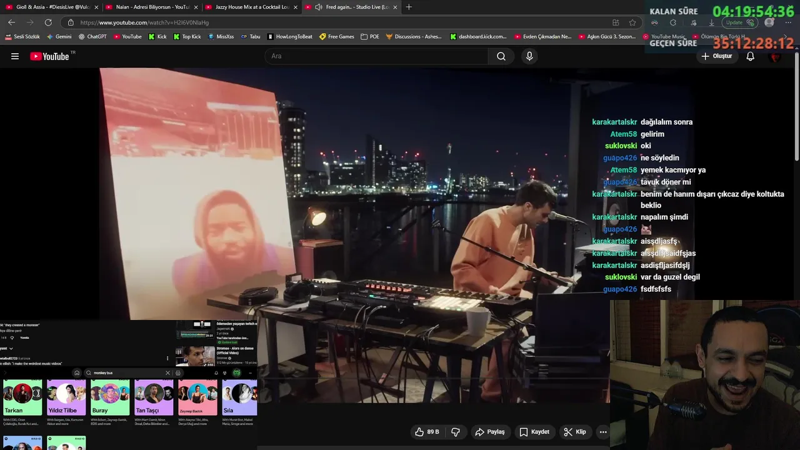The width and height of the screenshot is (800, 450).
Task: Select the Fred again.. Studio Live tab
Action: pos(352,7)
